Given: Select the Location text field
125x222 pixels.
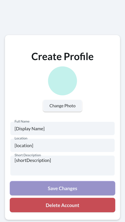Looking at the screenshot, I should pyautogui.click(x=62, y=145).
